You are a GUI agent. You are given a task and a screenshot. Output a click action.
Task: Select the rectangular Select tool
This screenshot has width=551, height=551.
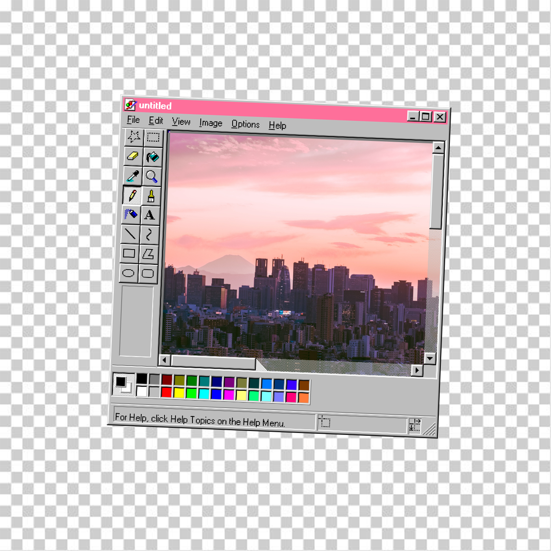tap(153, 137)
